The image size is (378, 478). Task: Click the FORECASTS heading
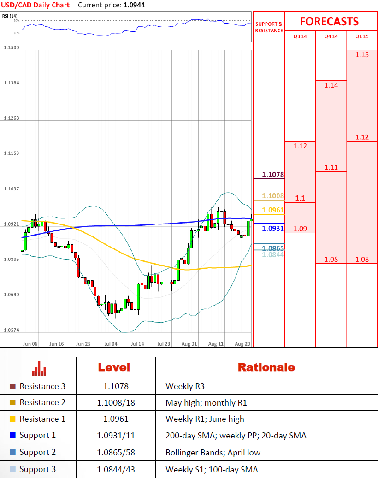coord(329,22)
